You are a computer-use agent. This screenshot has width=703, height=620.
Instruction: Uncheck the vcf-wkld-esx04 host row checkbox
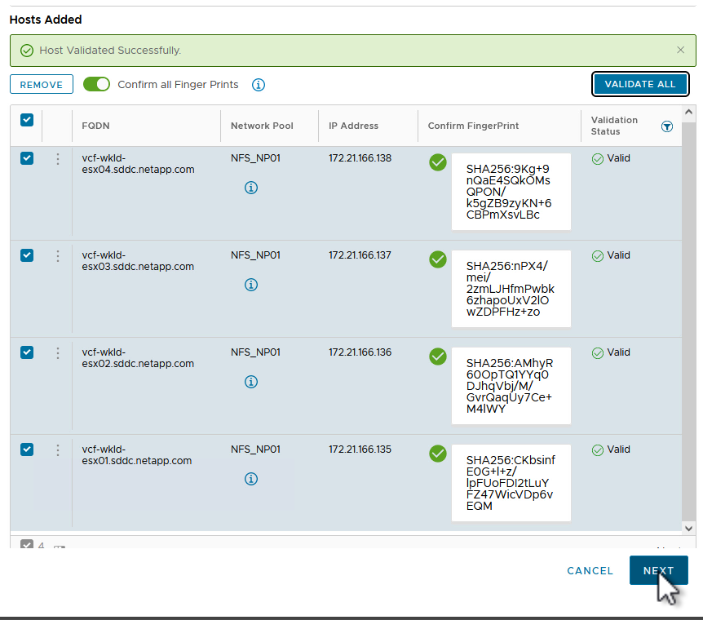27,158
